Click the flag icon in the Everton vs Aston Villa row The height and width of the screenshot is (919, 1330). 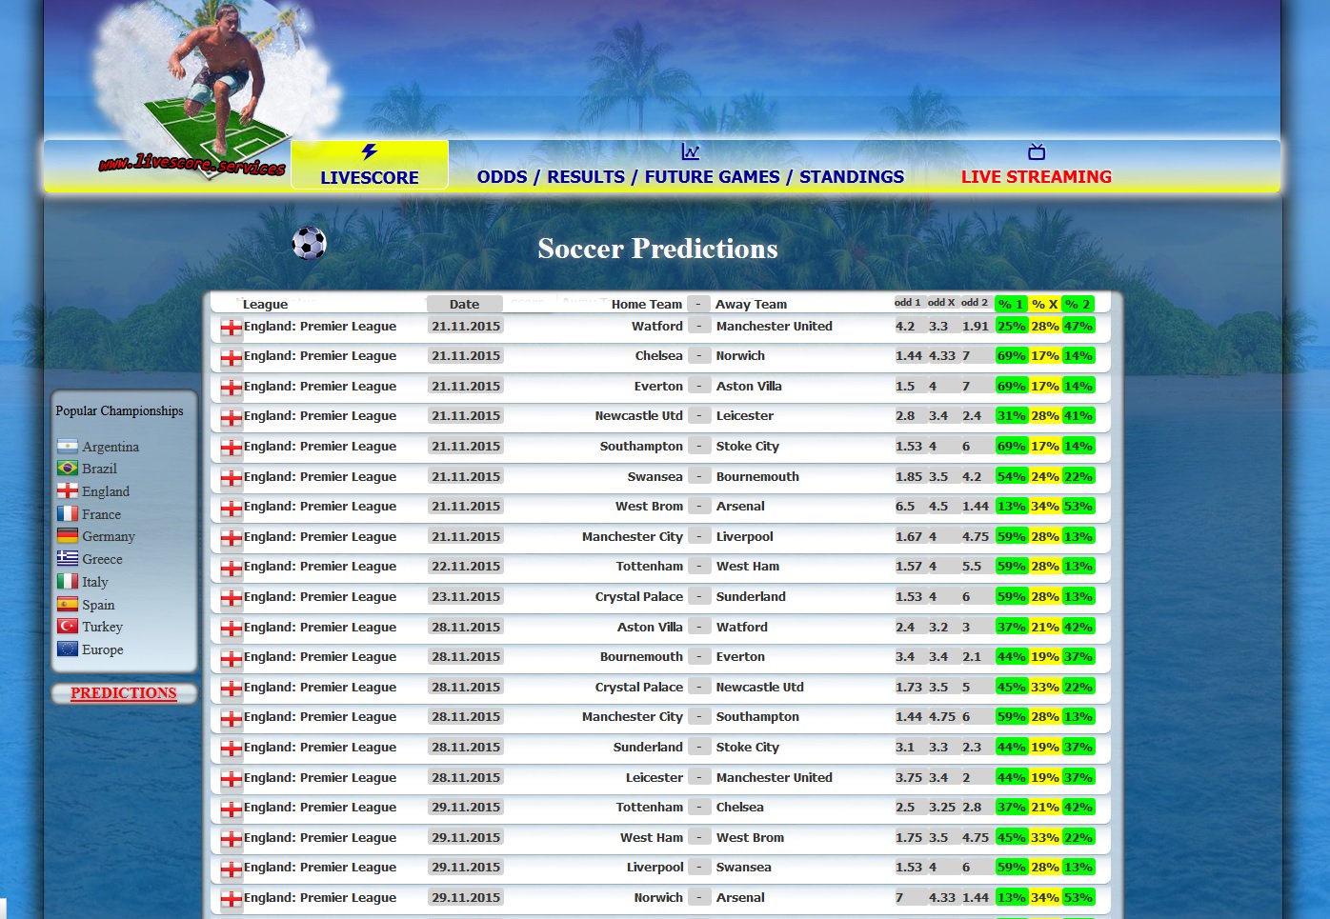232,389
